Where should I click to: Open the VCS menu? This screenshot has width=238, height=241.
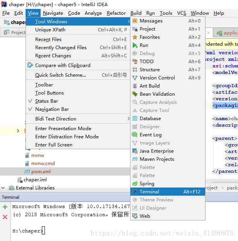181,13
